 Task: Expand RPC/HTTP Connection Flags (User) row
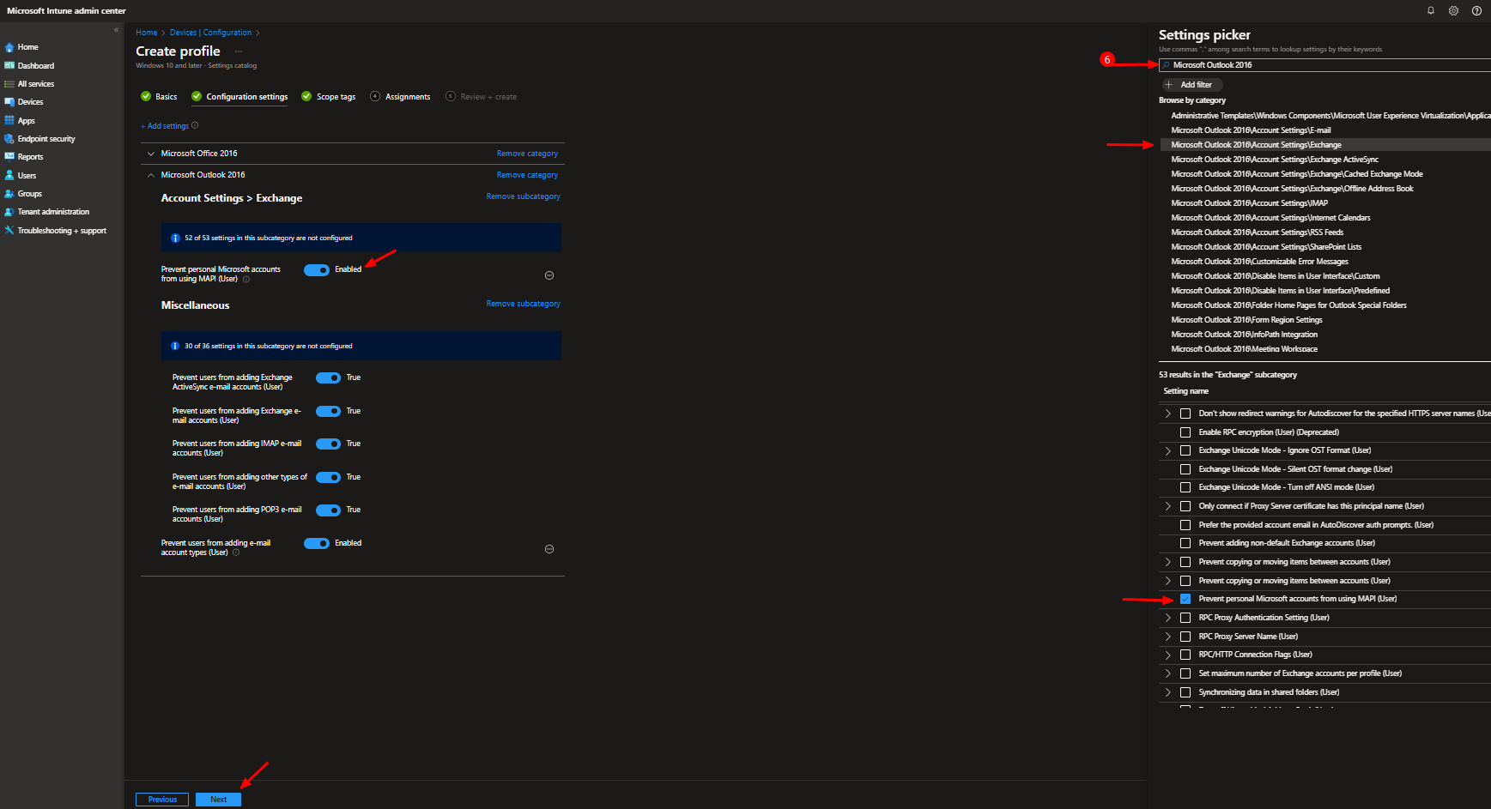(1167, 655)
